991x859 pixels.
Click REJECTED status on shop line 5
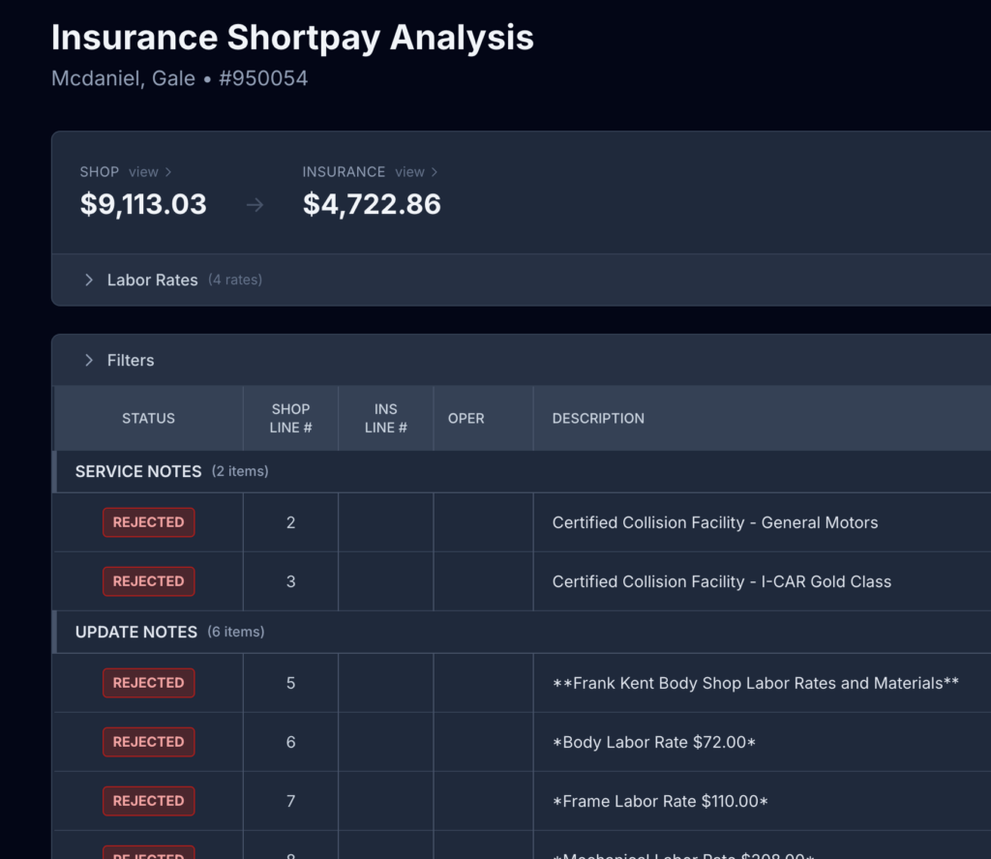148,683
